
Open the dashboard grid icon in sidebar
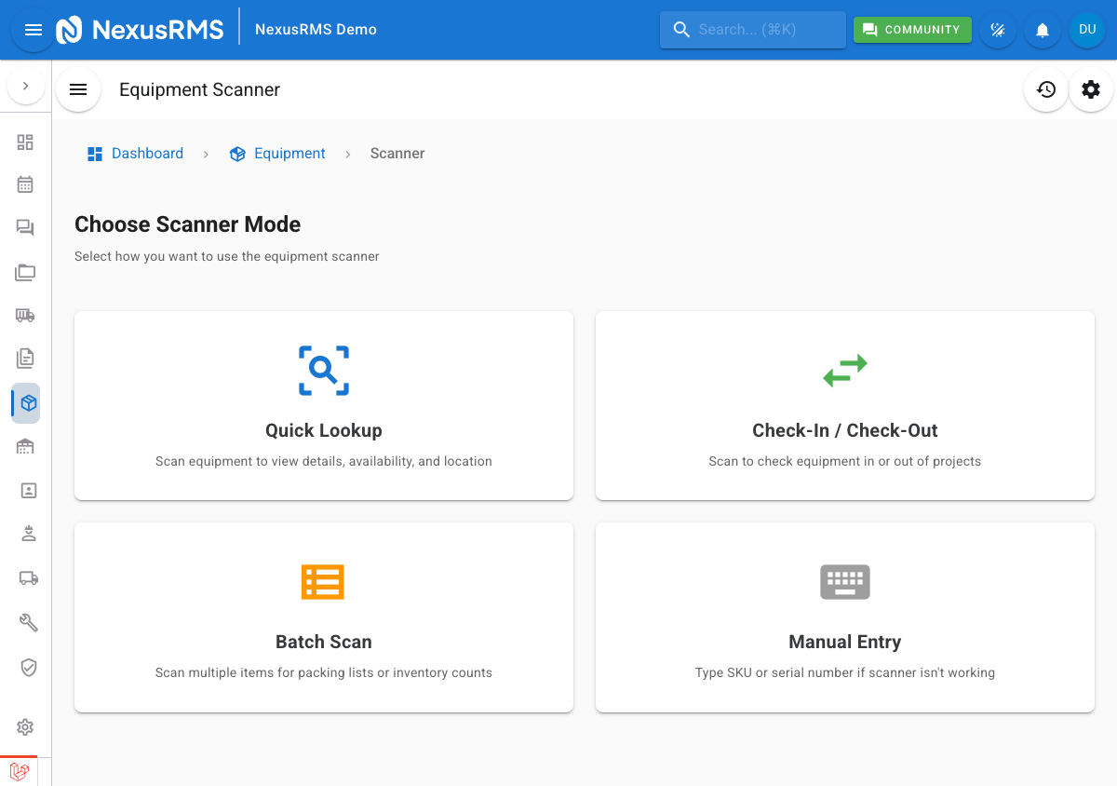point(25,142)
